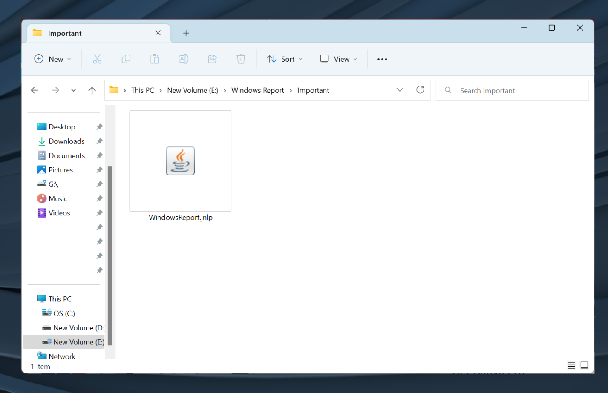This screenshot has width=608, height=393.
Task: Open Documents in quick access
Action: 66,156
